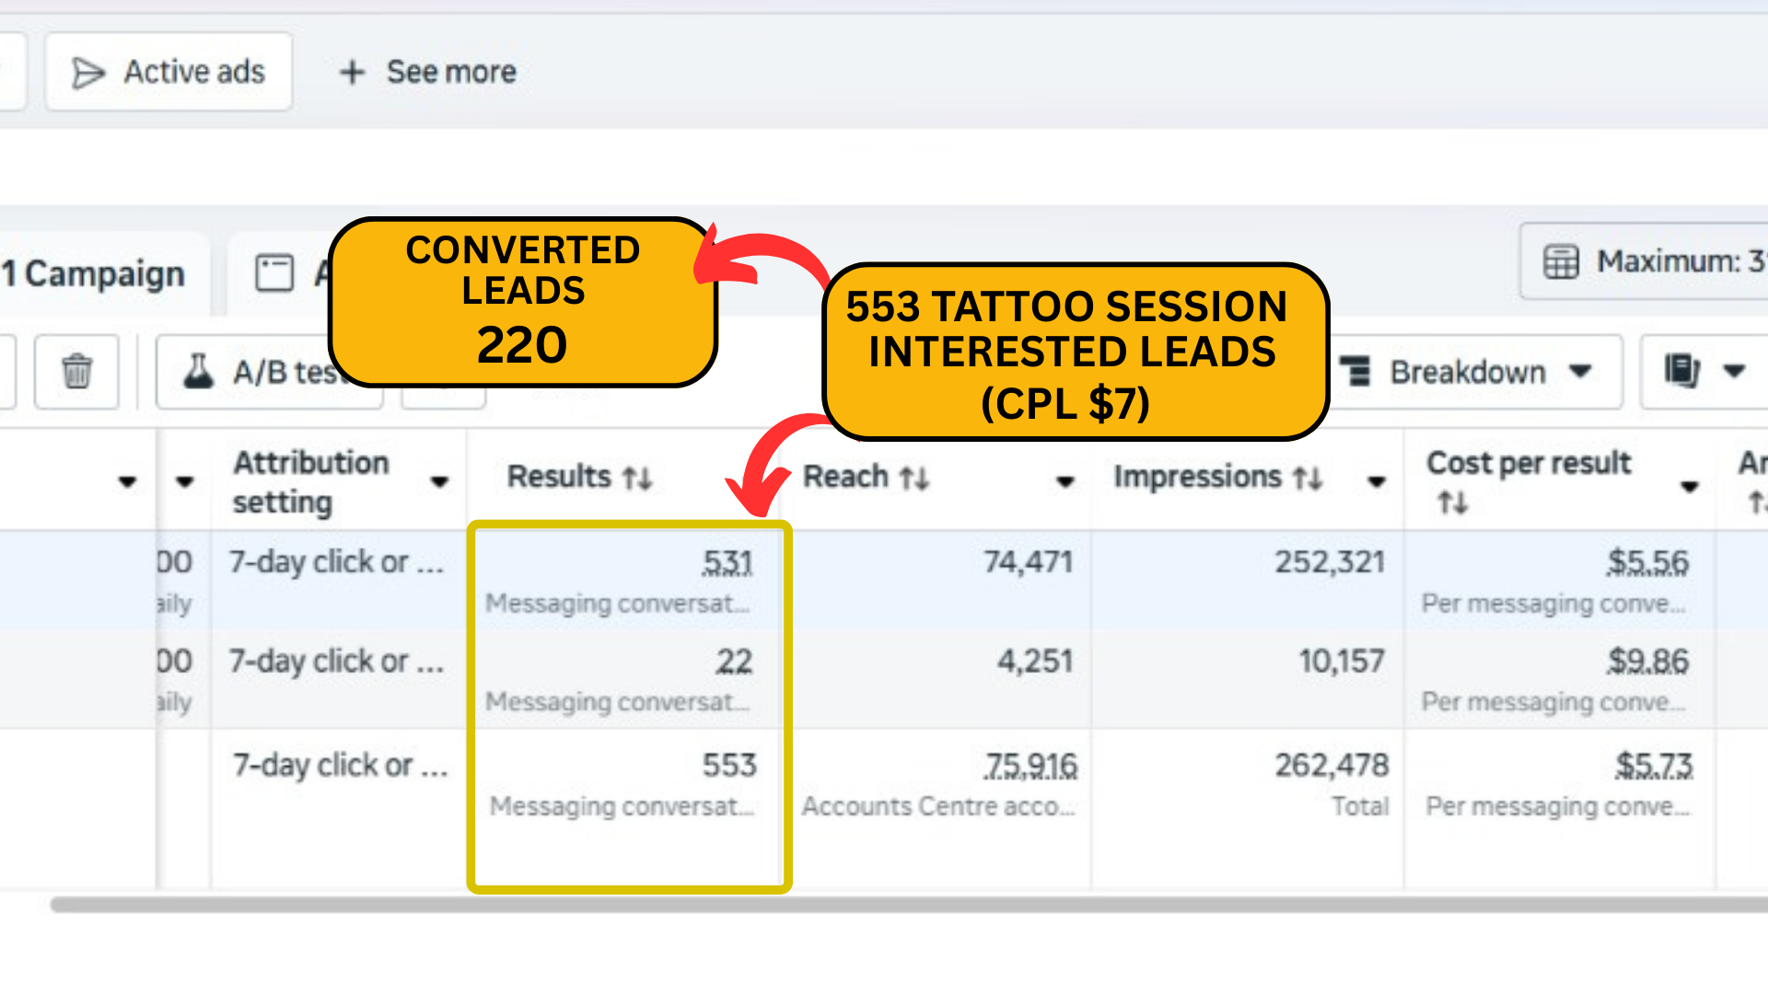
Task: Click the horizontal scrollbar under the table
Action: click(884, 906)
